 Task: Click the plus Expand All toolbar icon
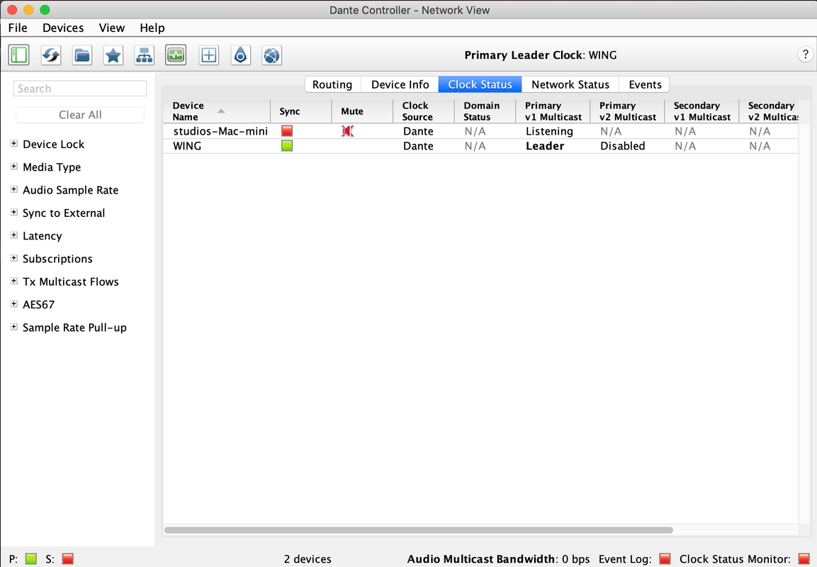pyautogui.click(x=209, y=55)
